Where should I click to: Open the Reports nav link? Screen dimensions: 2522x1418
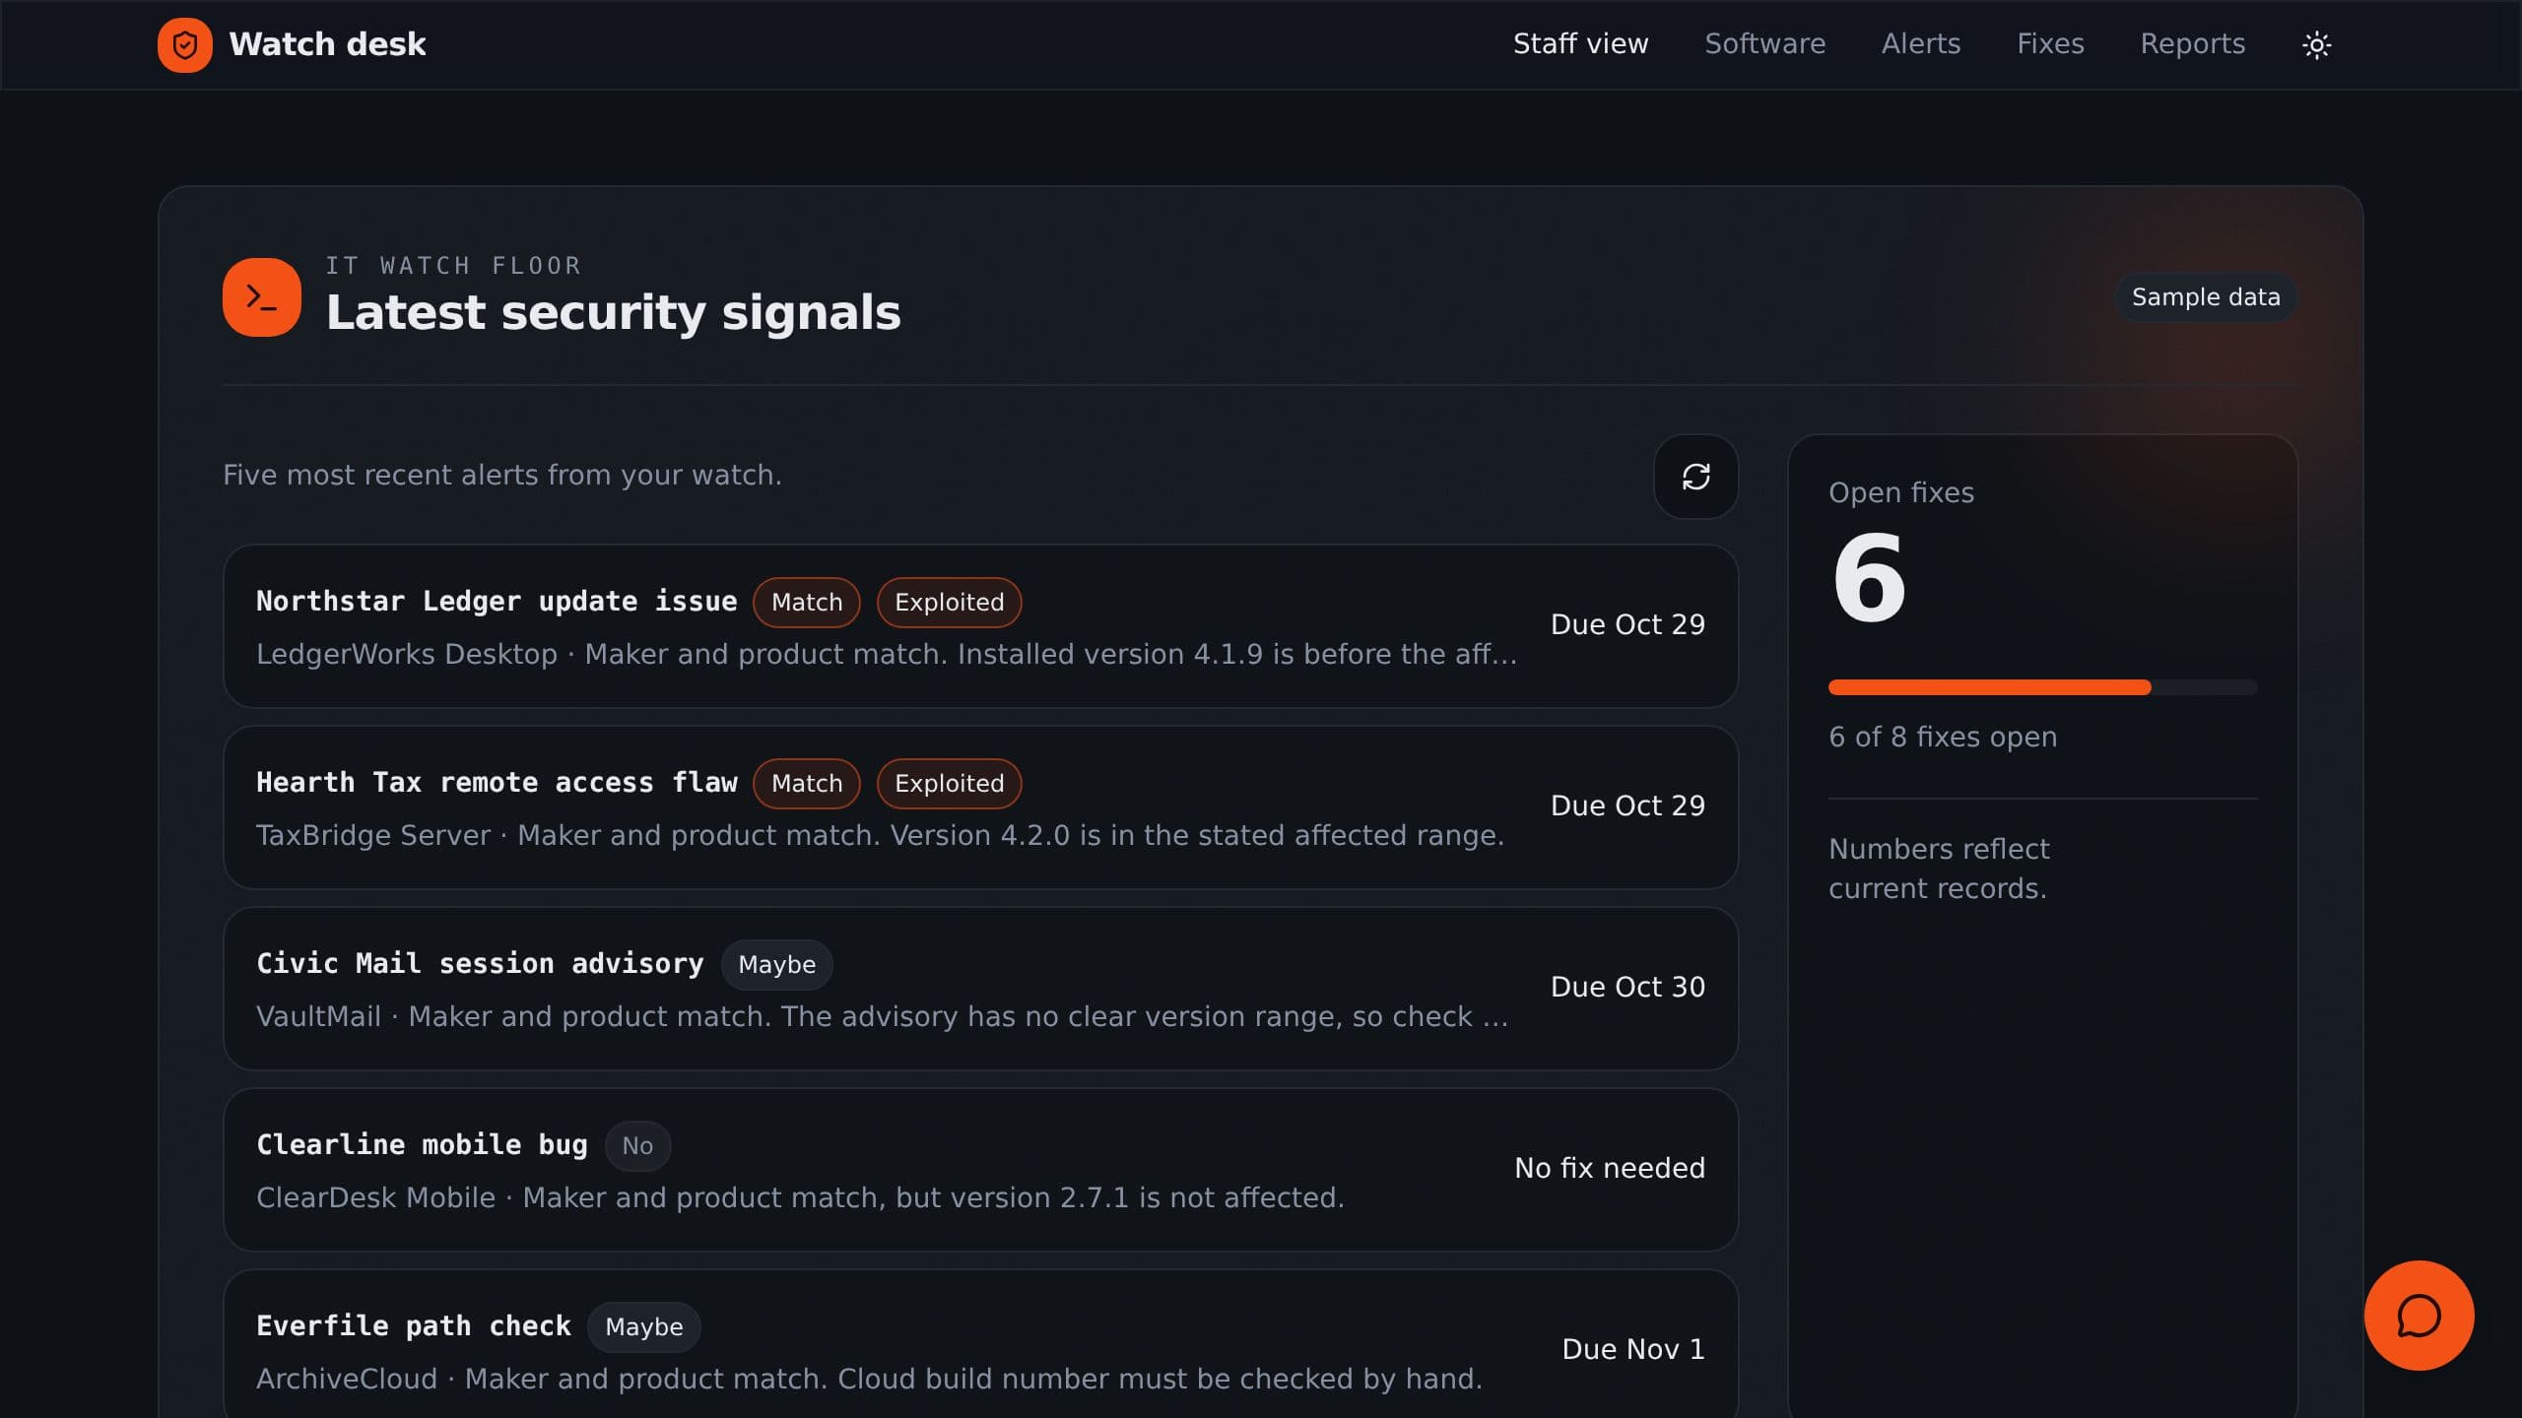click(2192, 44)
